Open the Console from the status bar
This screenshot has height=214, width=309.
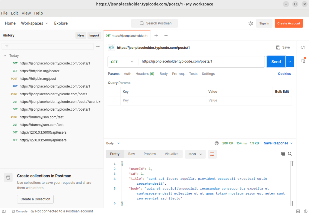tap(20, 211)
